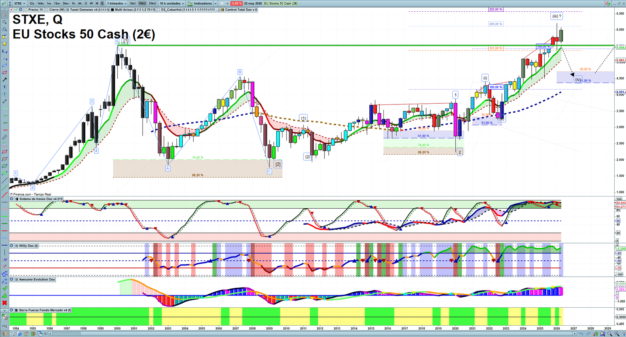
Task: Click the up arrow above the left drawing toolbar
Action: 4,9
